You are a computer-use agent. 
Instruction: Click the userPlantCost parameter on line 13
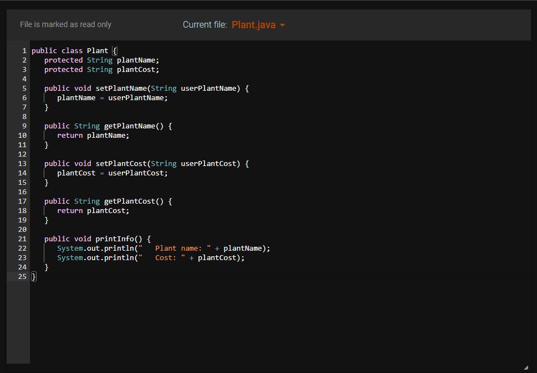click(210, 163)
